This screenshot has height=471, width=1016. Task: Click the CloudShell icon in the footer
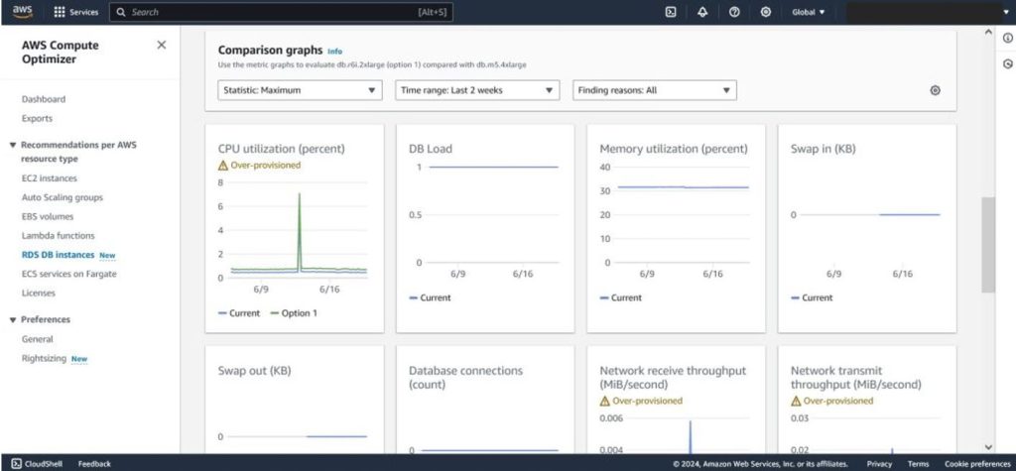click(x=16, y=463)
